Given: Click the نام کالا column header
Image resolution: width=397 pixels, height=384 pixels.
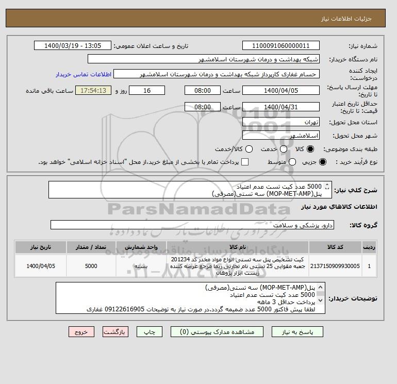Looking at the screenshot, I should click(238, 247).
